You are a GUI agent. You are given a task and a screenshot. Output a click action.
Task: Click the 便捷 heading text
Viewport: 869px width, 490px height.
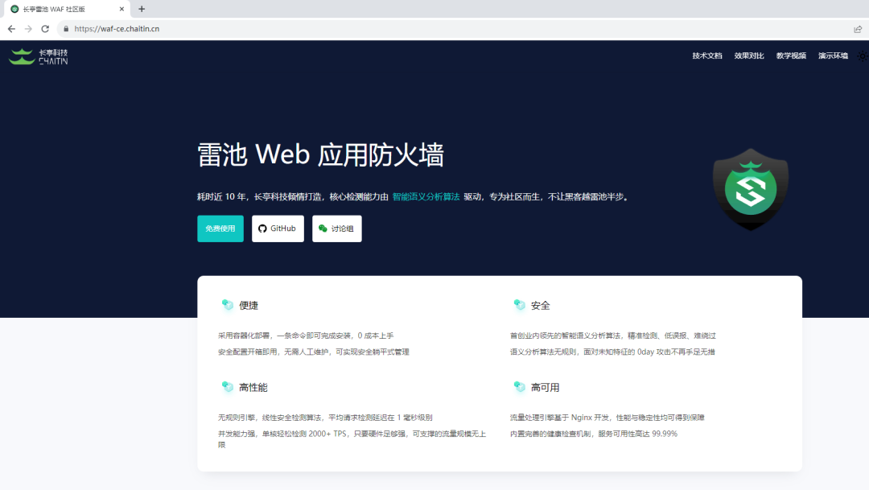249,306
